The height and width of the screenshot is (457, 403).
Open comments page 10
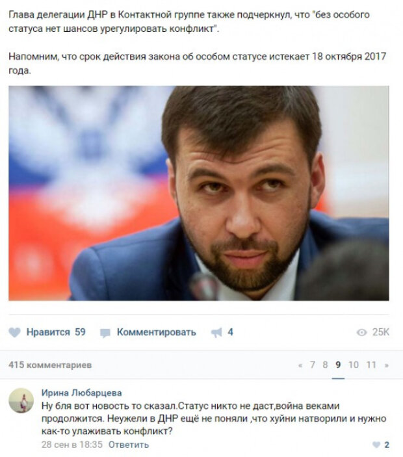point(354,365)
